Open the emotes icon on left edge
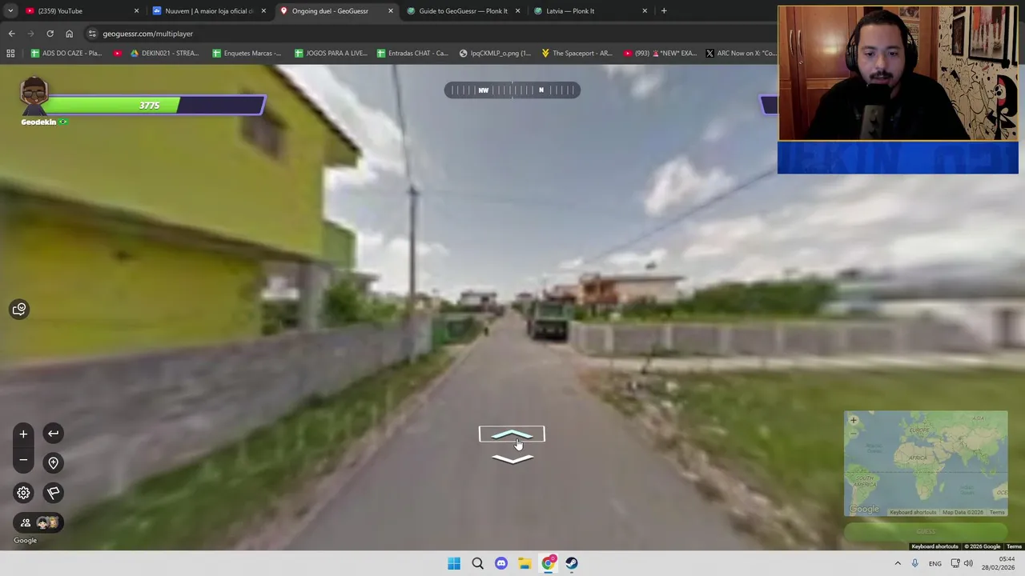Viewport: 1025px width, 576px height. click(x=19, y=309)
